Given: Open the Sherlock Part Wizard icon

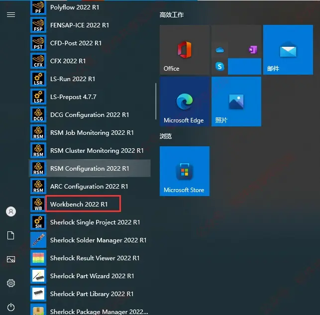Looking at the screenshot, I should click(38, 276).
